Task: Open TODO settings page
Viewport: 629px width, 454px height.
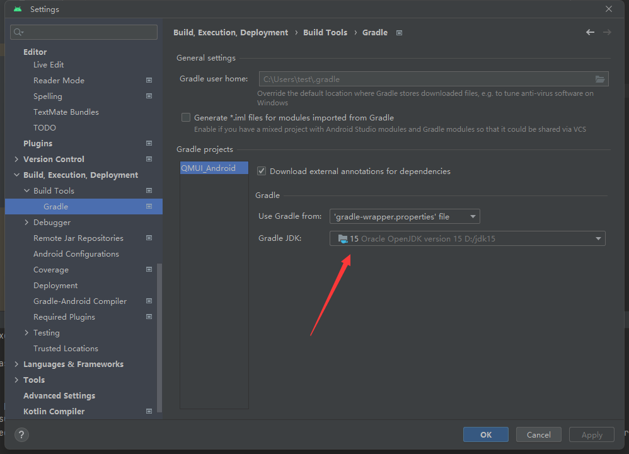Action: pyautogui.click(x=45, y=127)
